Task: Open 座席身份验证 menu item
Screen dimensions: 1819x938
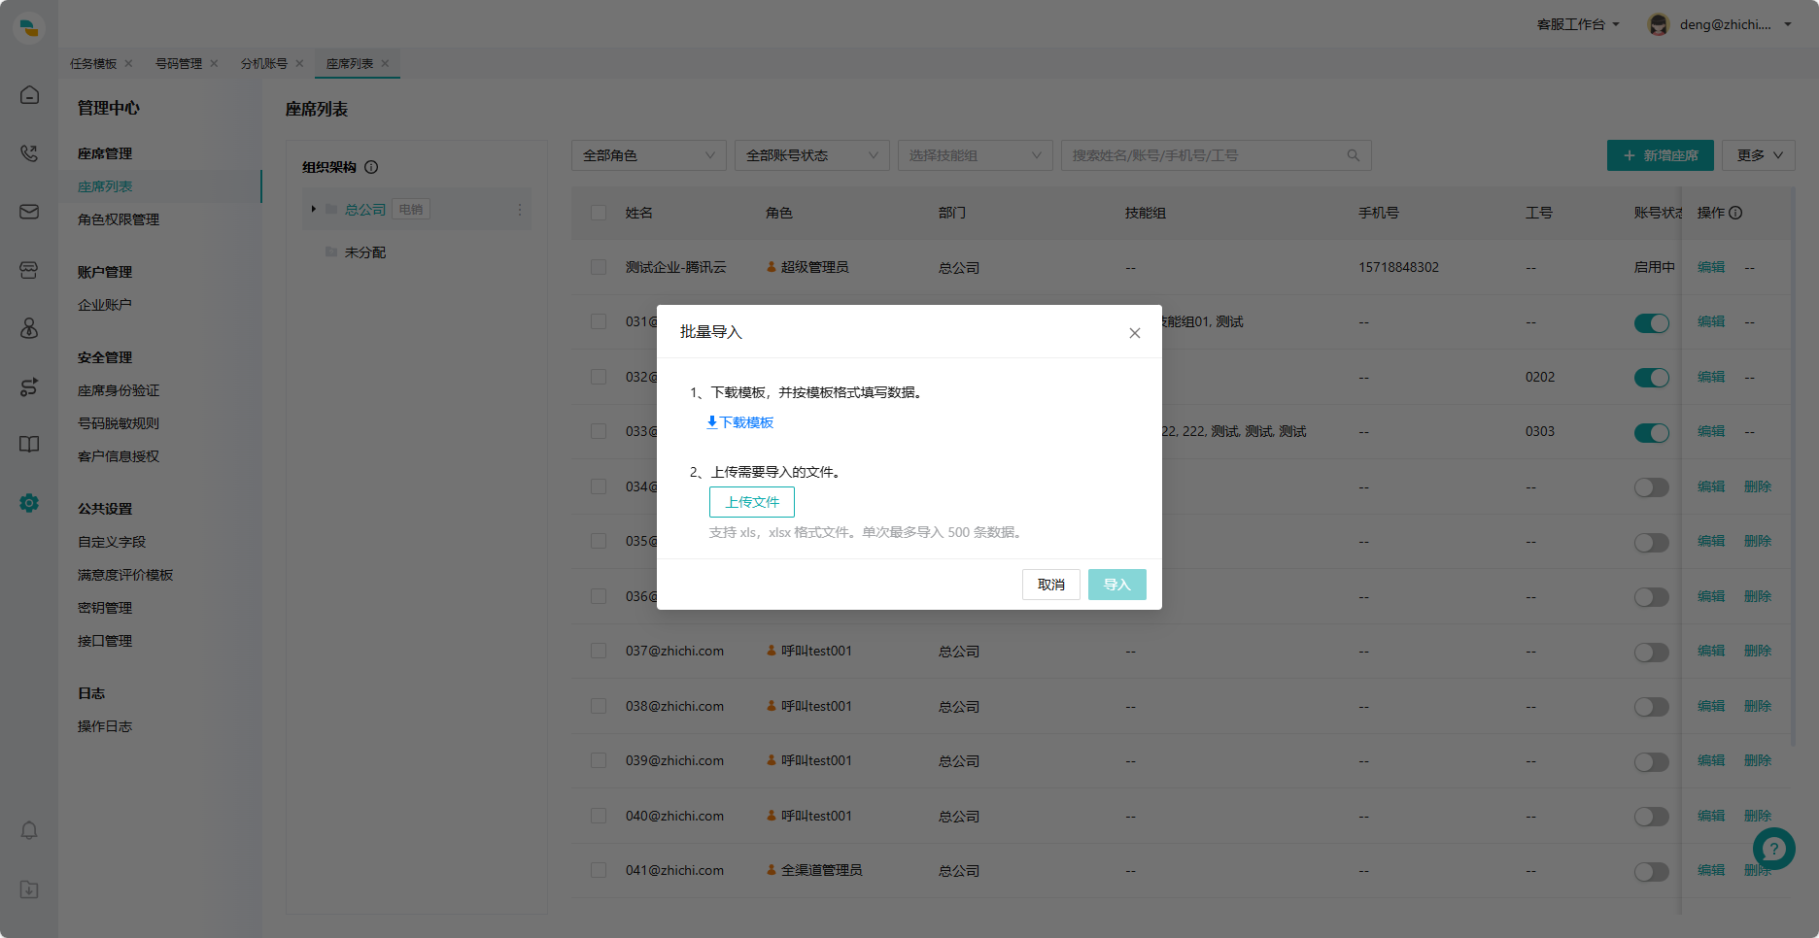Action: [119, 390]
